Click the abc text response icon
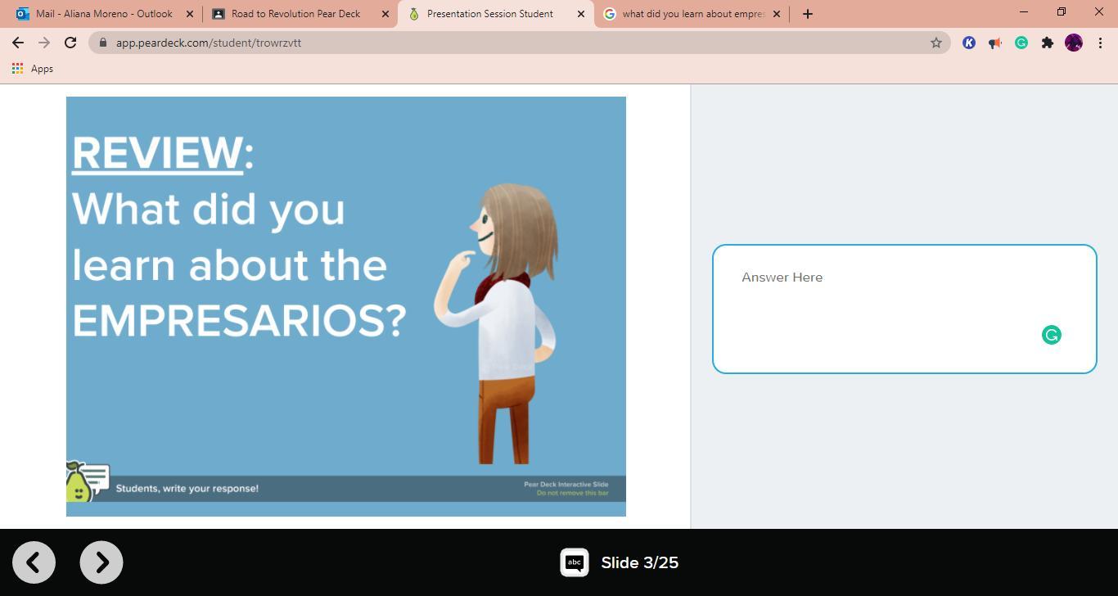Image resolution: width=1118 pixels, height=596 pixels. [575, 562]
